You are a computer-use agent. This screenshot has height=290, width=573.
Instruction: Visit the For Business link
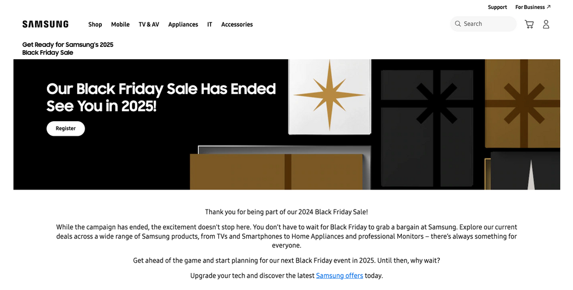click(x=529, y=7)
